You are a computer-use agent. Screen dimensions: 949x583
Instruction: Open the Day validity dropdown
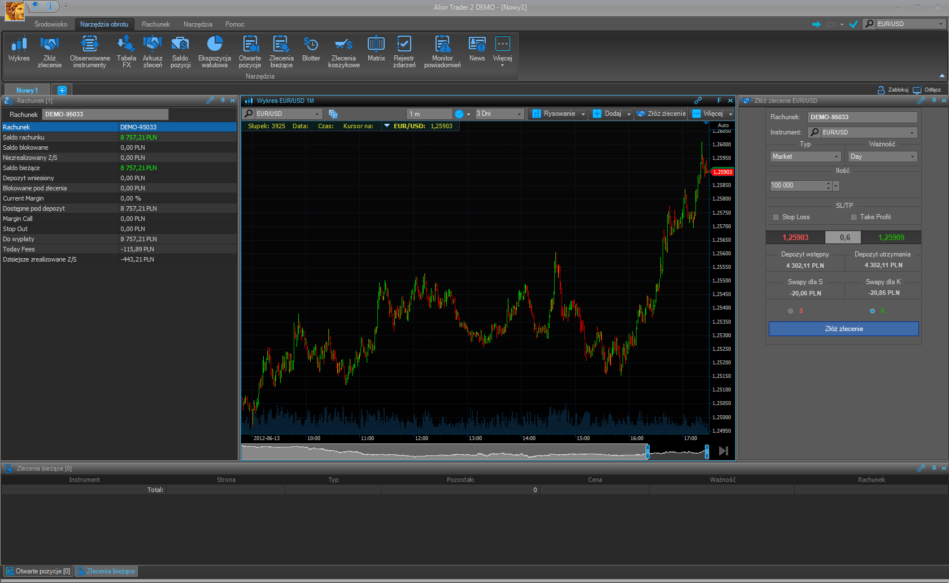coord(882,156)
